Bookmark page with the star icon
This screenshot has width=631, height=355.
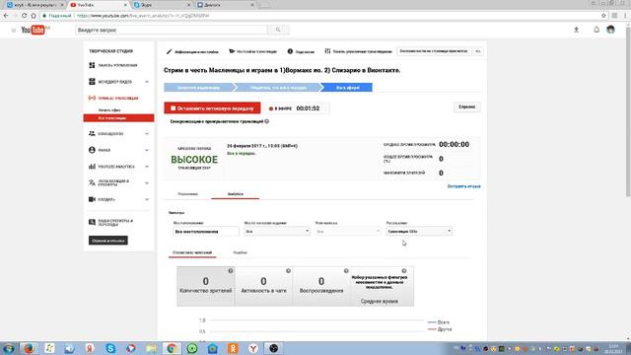[603, 16]
